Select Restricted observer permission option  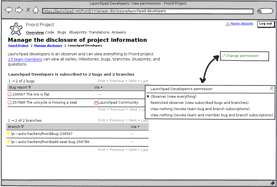coord(199,103)
